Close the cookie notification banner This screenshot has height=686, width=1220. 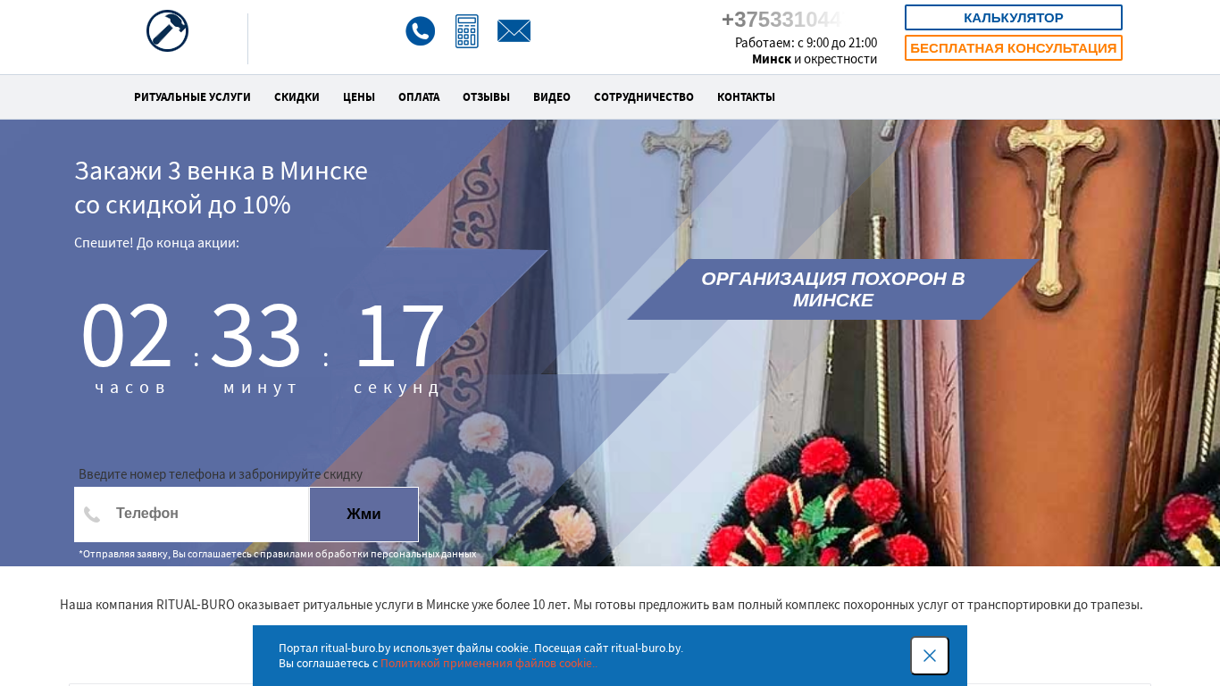tap(929, 656)
